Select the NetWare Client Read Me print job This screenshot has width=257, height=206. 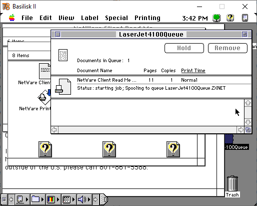click(x=151, y=87)
